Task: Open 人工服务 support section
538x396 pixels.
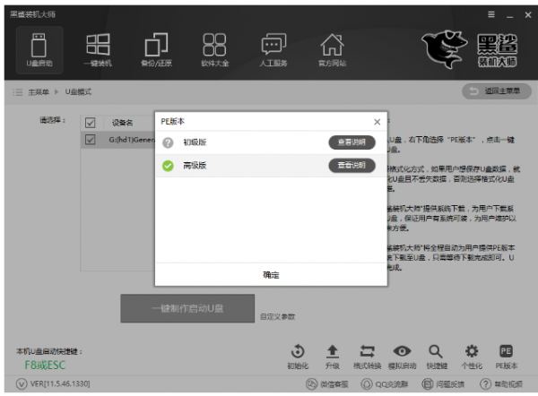Action: [x=273, y=50]
